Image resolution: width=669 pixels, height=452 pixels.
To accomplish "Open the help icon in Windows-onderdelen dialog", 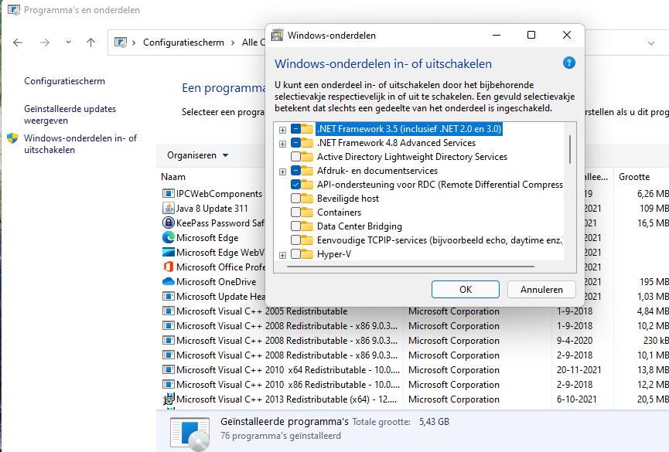I will pyautogui.click(x=568, y=63).
